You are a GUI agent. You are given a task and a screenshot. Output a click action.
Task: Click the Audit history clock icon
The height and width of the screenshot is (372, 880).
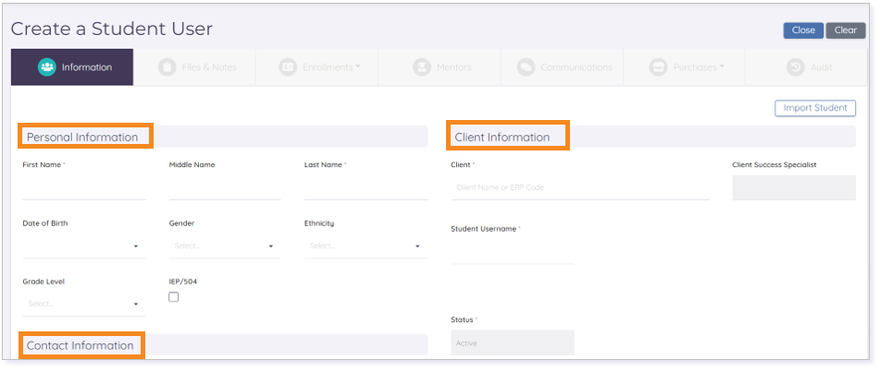coord(795,67)
